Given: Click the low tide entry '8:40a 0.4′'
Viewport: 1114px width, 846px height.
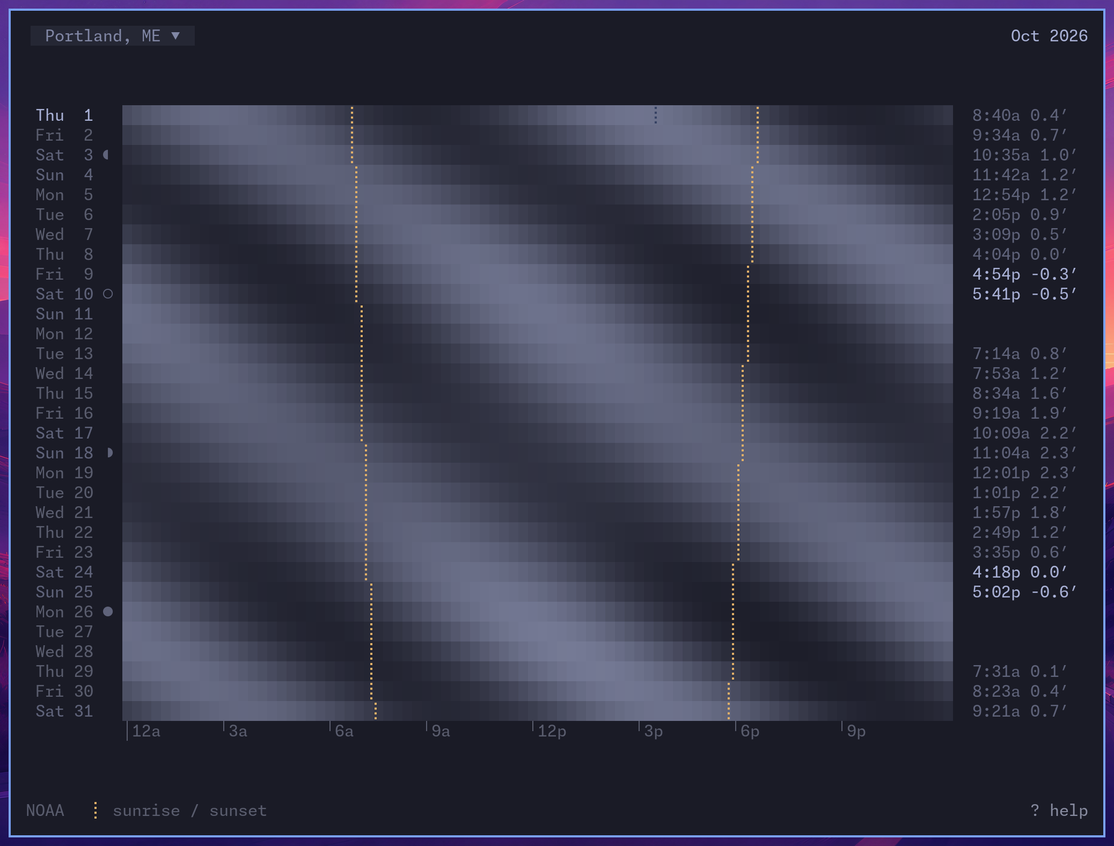Looking at the screenshot, I should (x=1020, y=115).
